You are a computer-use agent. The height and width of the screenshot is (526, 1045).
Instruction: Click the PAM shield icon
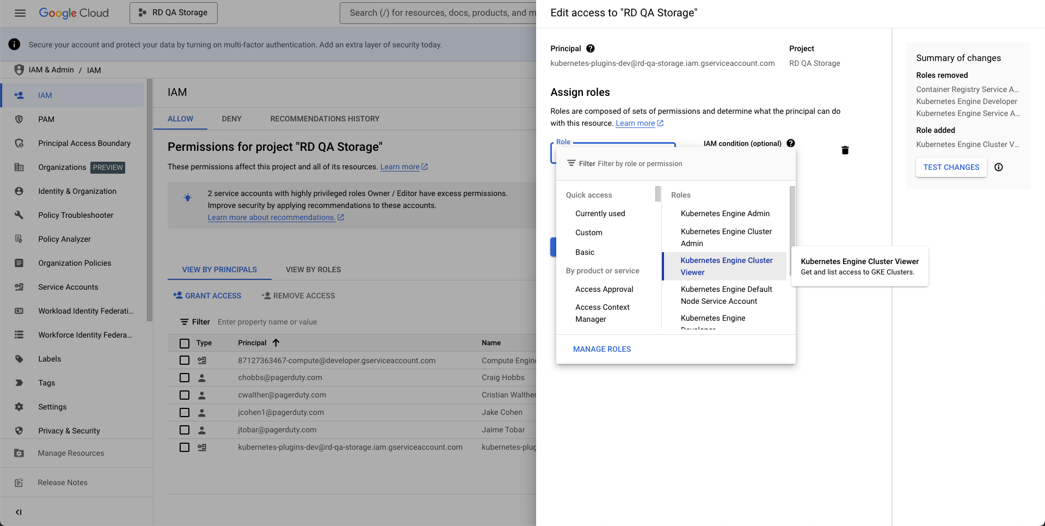click(x=19, y=119)
